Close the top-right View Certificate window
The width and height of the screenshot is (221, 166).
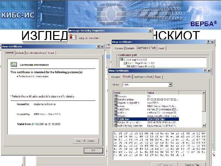click(x=212, y=42)
